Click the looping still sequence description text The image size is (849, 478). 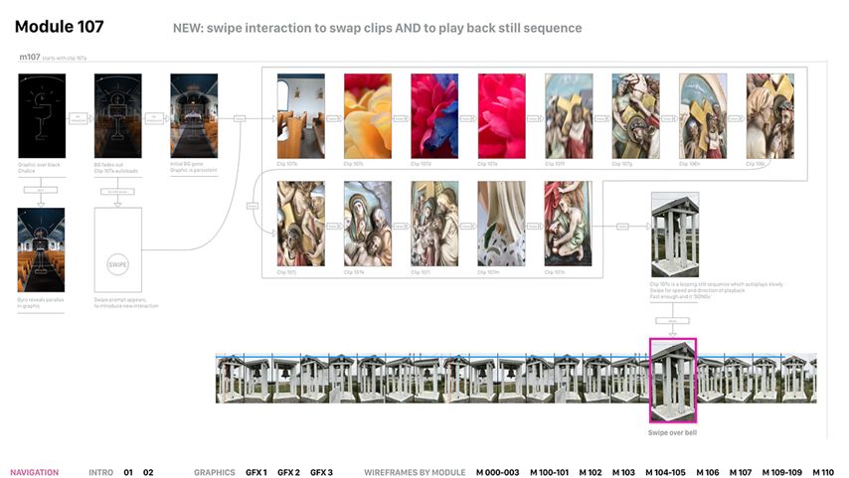tap(717, 291)
